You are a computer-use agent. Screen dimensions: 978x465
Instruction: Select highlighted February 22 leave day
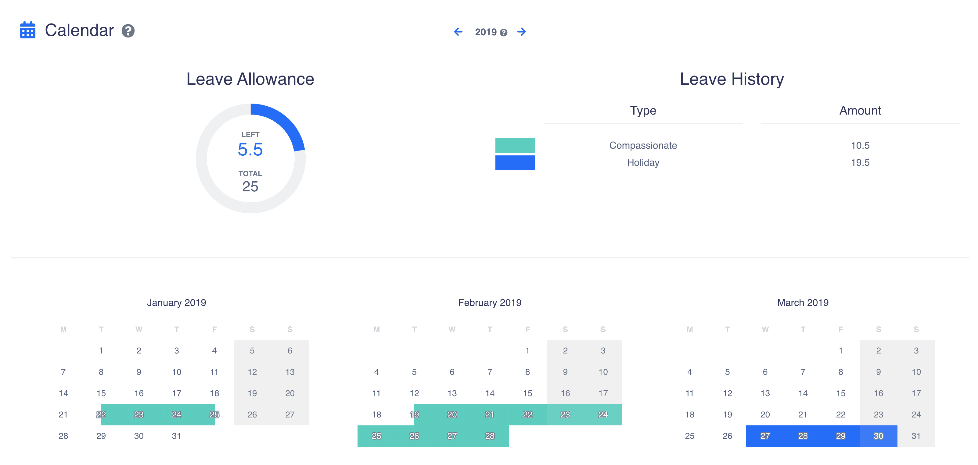527,414
